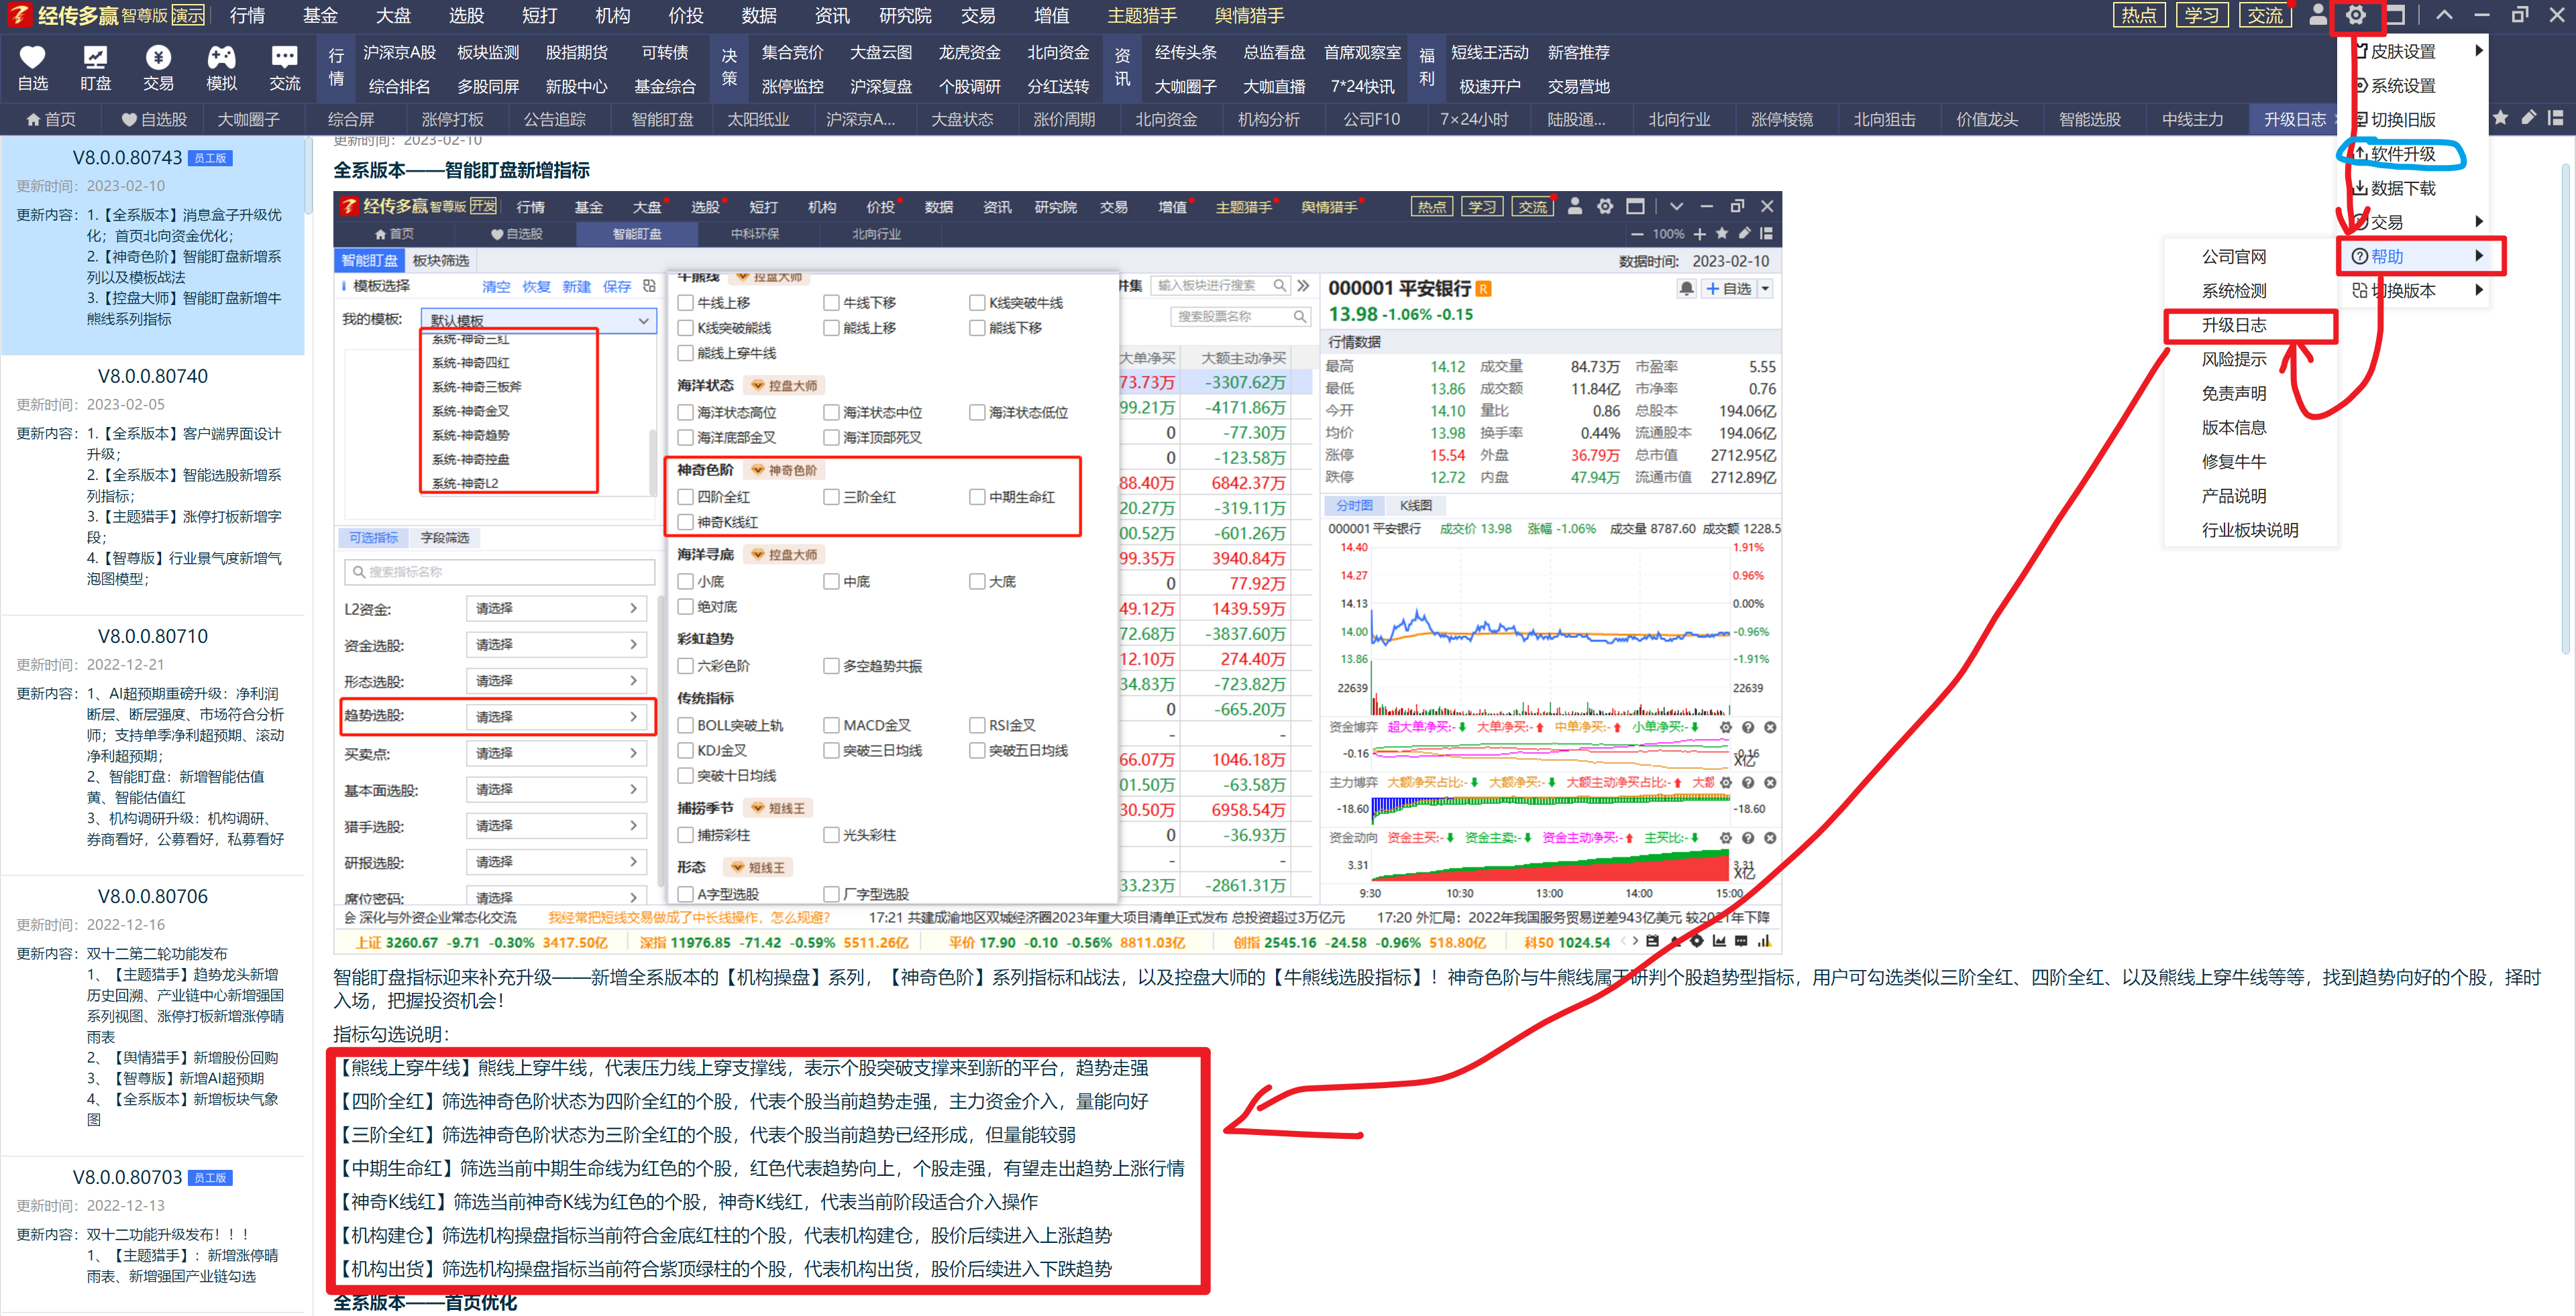Check the 海洋状态高位 checkbox

(x=685, y=412)
